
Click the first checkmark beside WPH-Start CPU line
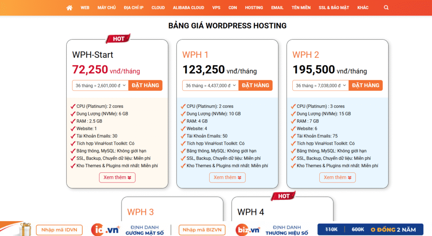click(x=73, y=106)
